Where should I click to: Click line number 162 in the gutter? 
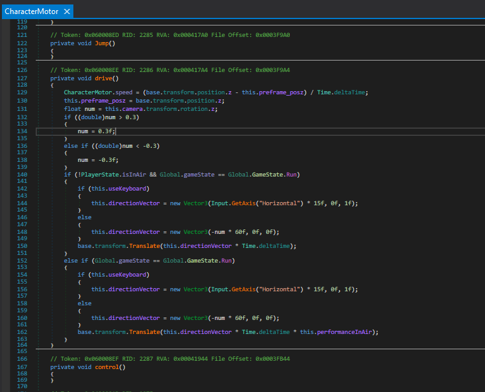coord(22,331)
